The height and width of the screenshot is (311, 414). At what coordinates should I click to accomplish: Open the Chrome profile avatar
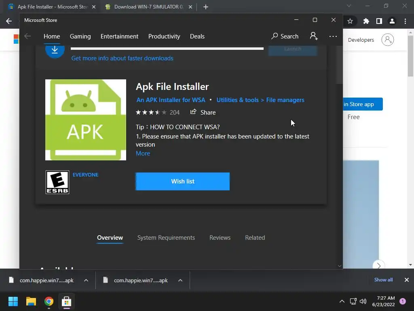392,21
